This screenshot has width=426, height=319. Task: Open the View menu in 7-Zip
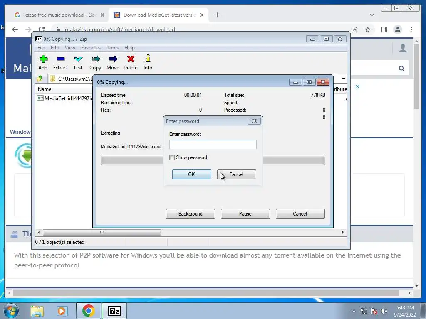tap(70, 48)
